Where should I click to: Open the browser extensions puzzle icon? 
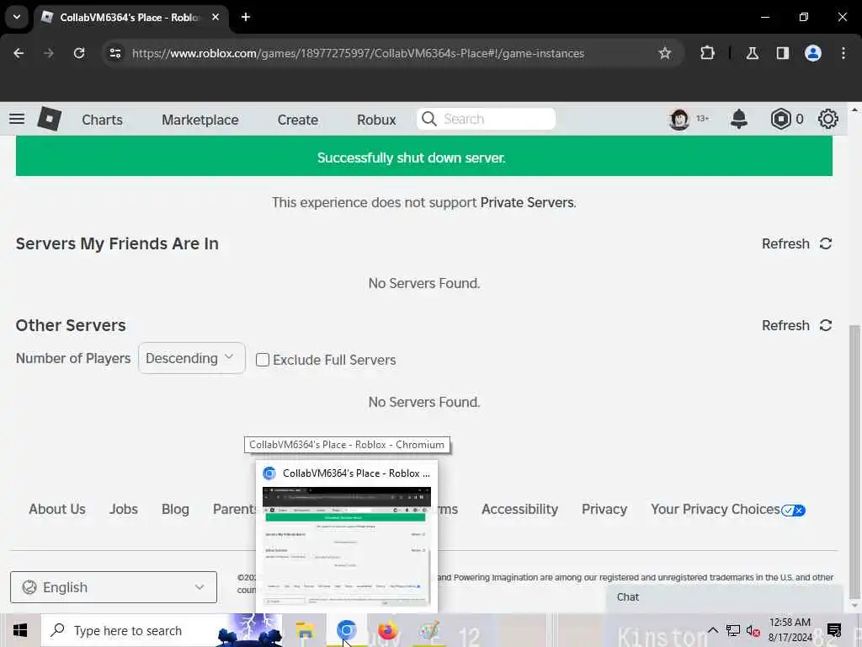pyautogui.click(x=707, y=53)
